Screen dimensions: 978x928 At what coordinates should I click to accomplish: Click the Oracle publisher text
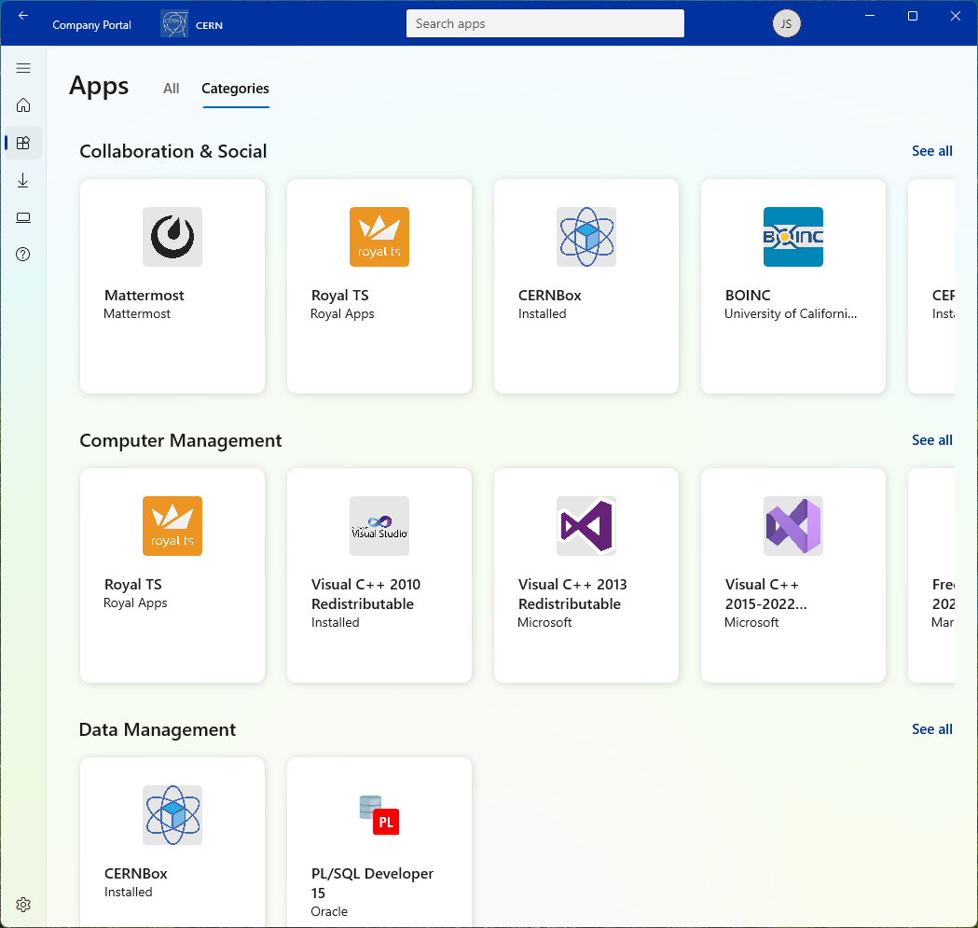tap(329, 911)
